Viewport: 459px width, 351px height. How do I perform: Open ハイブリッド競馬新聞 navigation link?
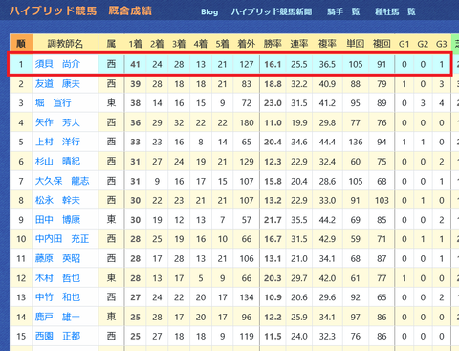[272, 12]
